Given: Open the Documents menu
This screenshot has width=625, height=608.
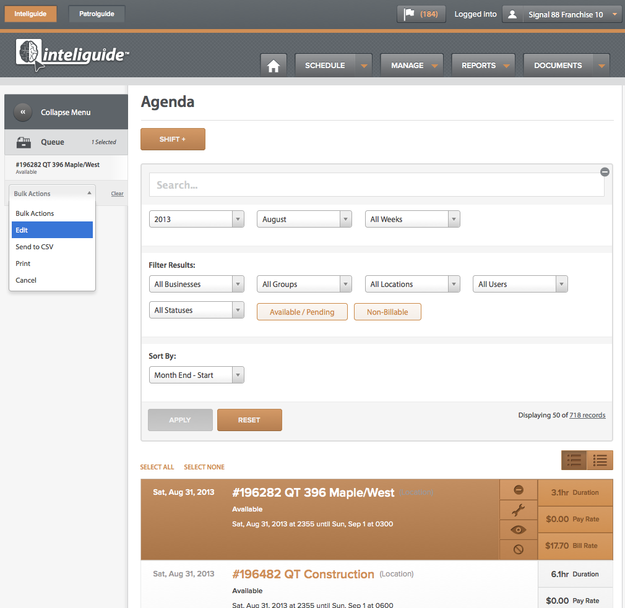Looking at the screenshot, I should tap(566, 66).
